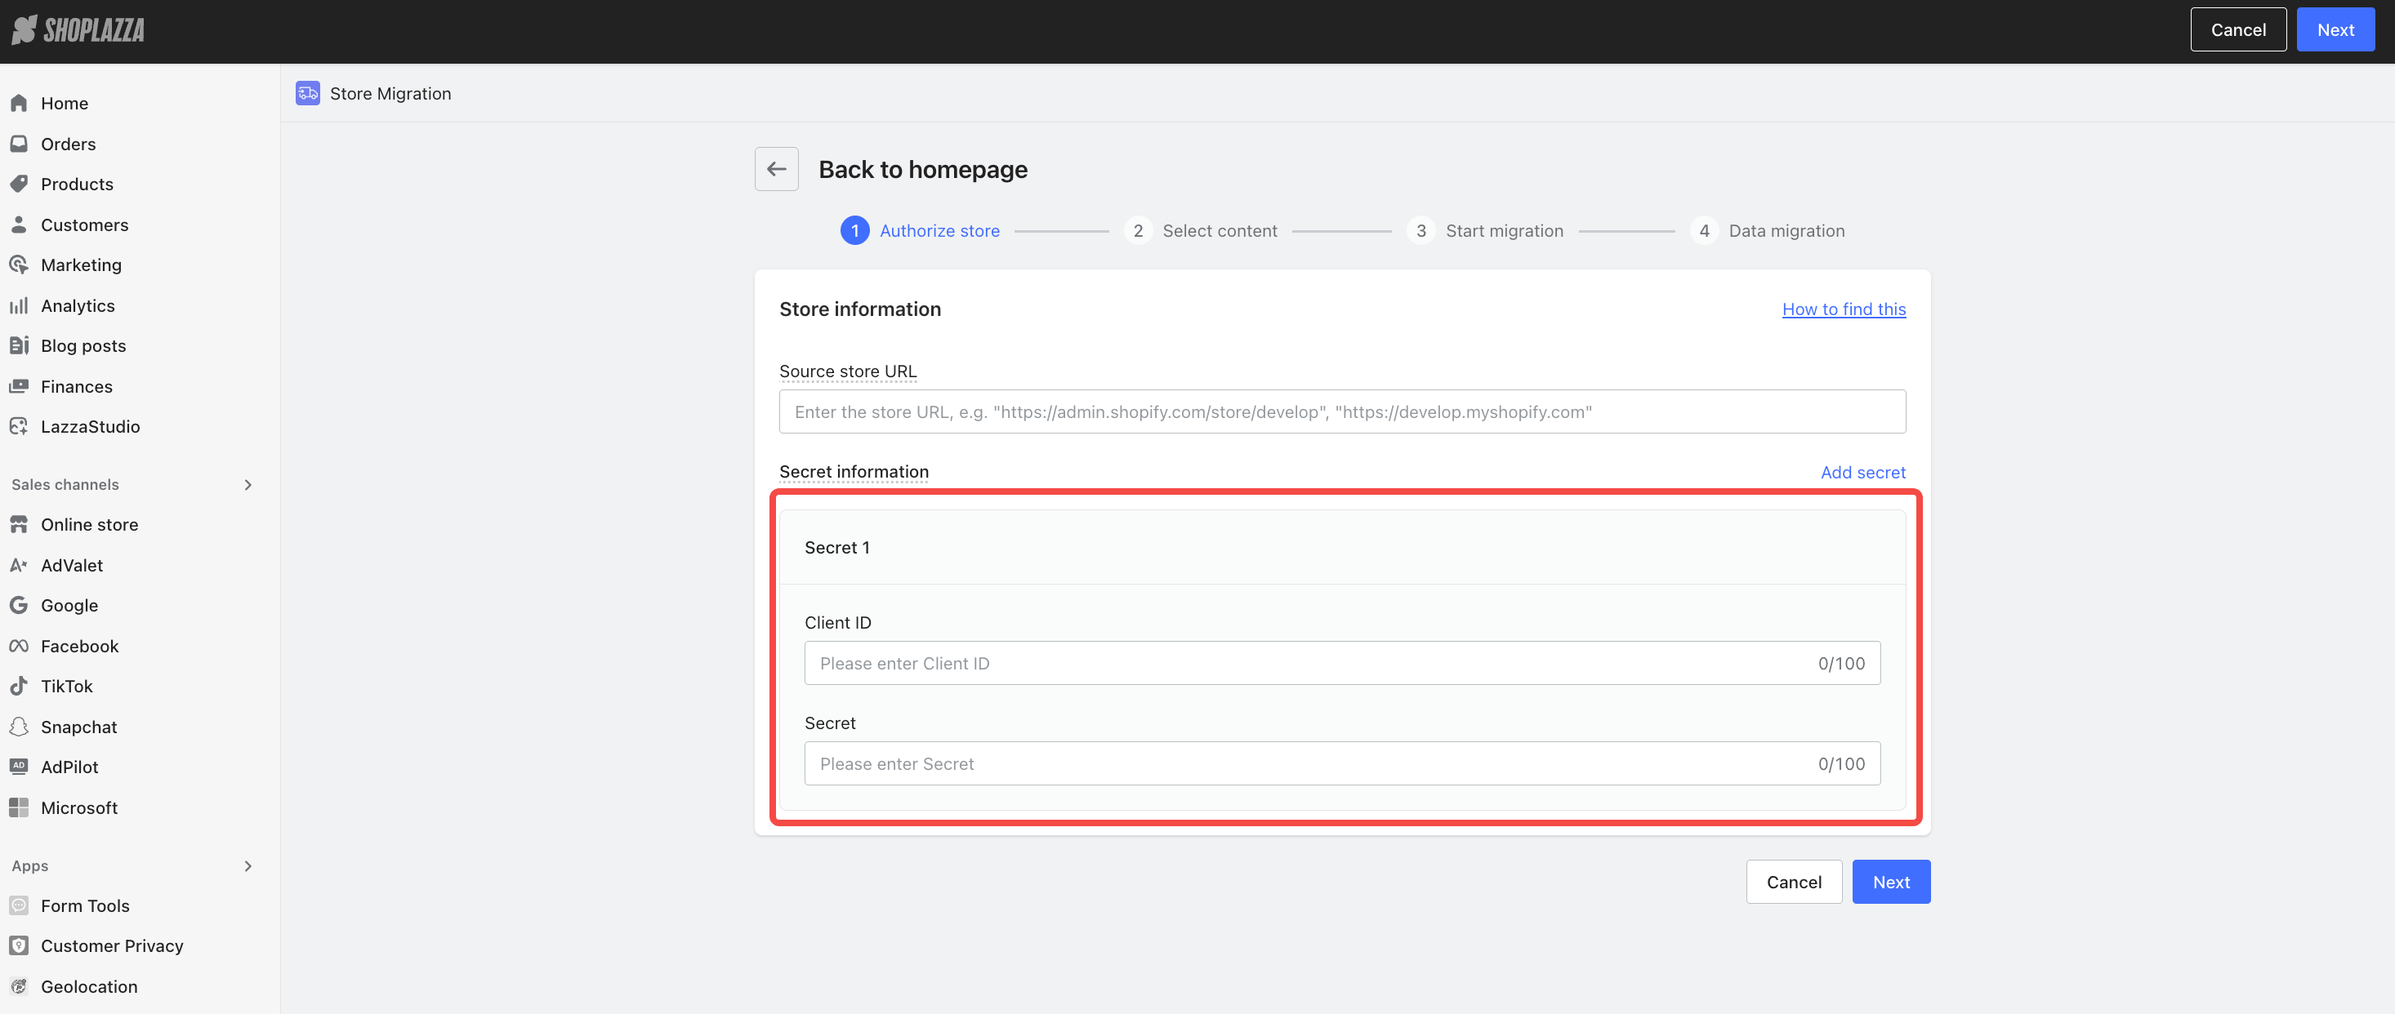Open Geolocation app label
Screen dimensions: 2395x1014
(89, 987)
